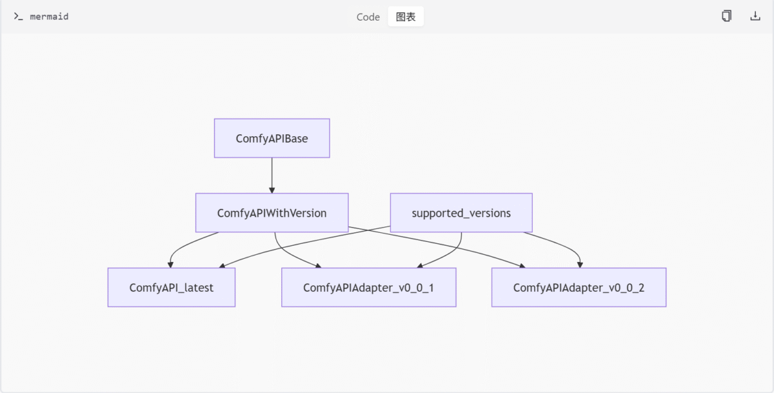Click arrowhead from ComfyAPIWithVersion into ComfyAPIAdapter_v0_0_1

click(x=318, y=265)
